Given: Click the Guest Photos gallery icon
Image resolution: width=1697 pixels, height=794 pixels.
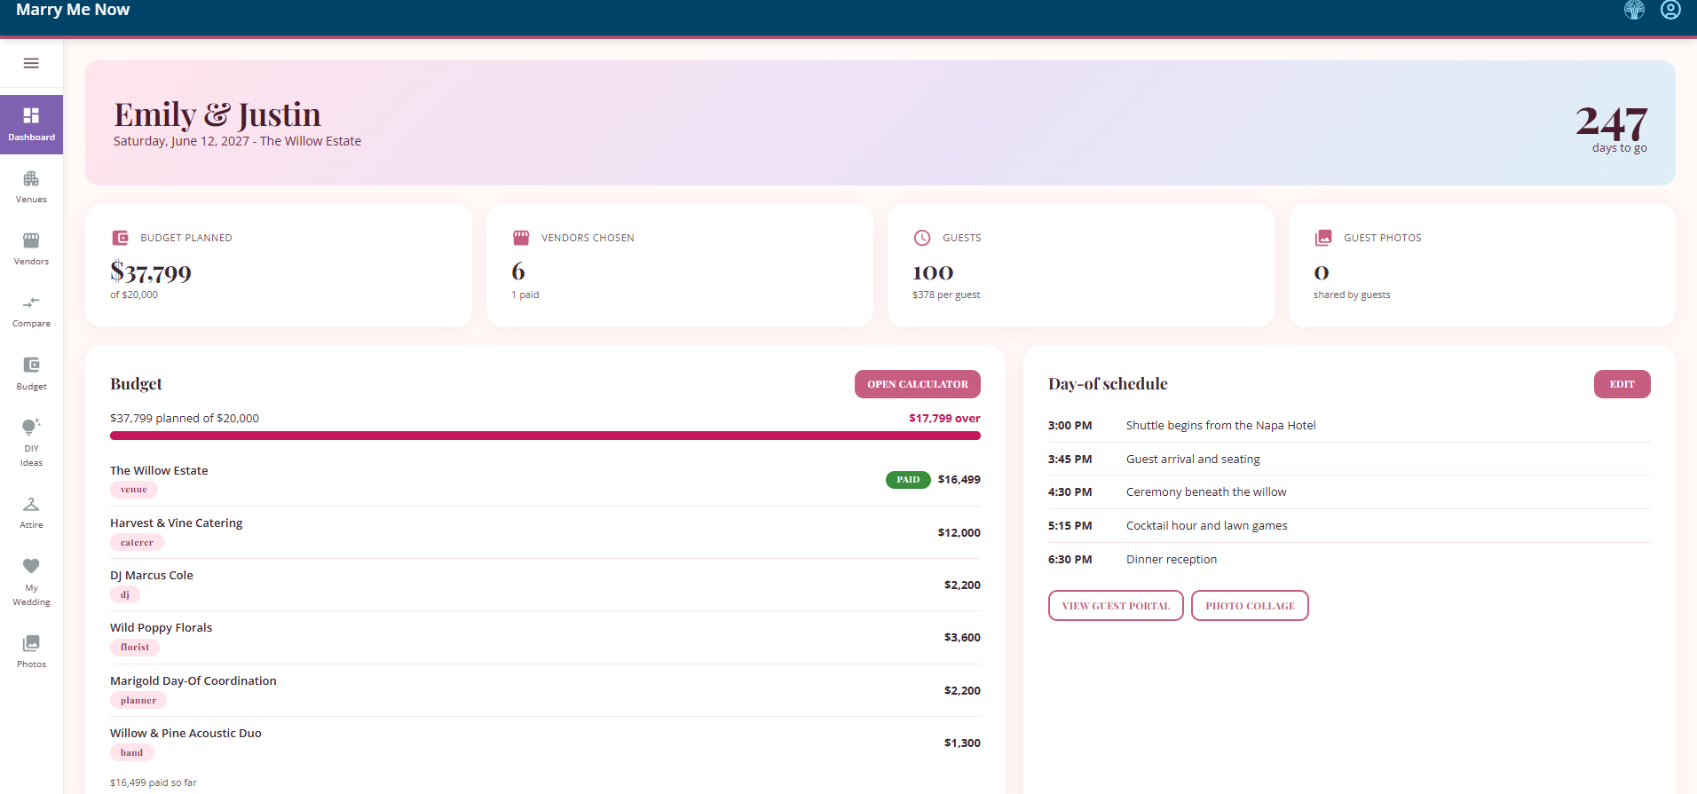Looking at the screenshot, I should 1323,238.
